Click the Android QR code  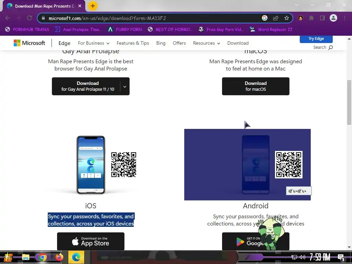coord(289,165)
